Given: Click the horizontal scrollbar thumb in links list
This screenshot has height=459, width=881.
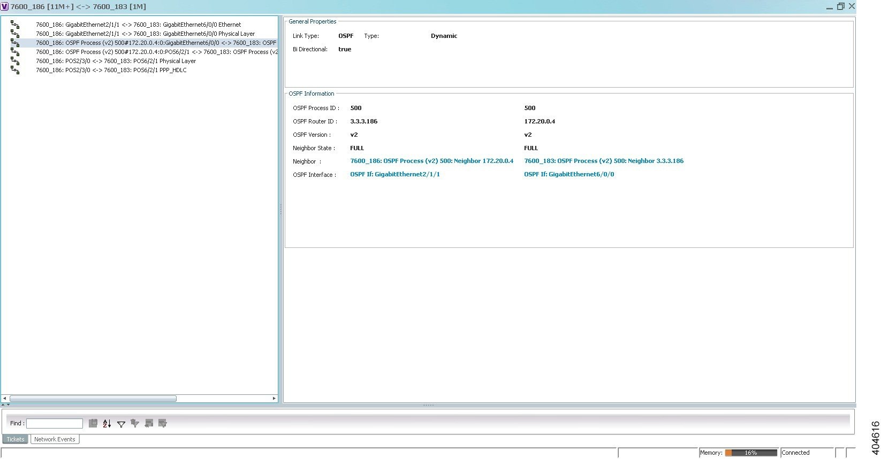Looking at the screenshot, I should click(x=93, y=399).
